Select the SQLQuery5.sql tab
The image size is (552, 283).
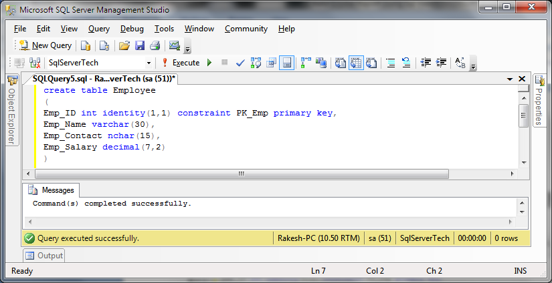(x=104, y=79)
